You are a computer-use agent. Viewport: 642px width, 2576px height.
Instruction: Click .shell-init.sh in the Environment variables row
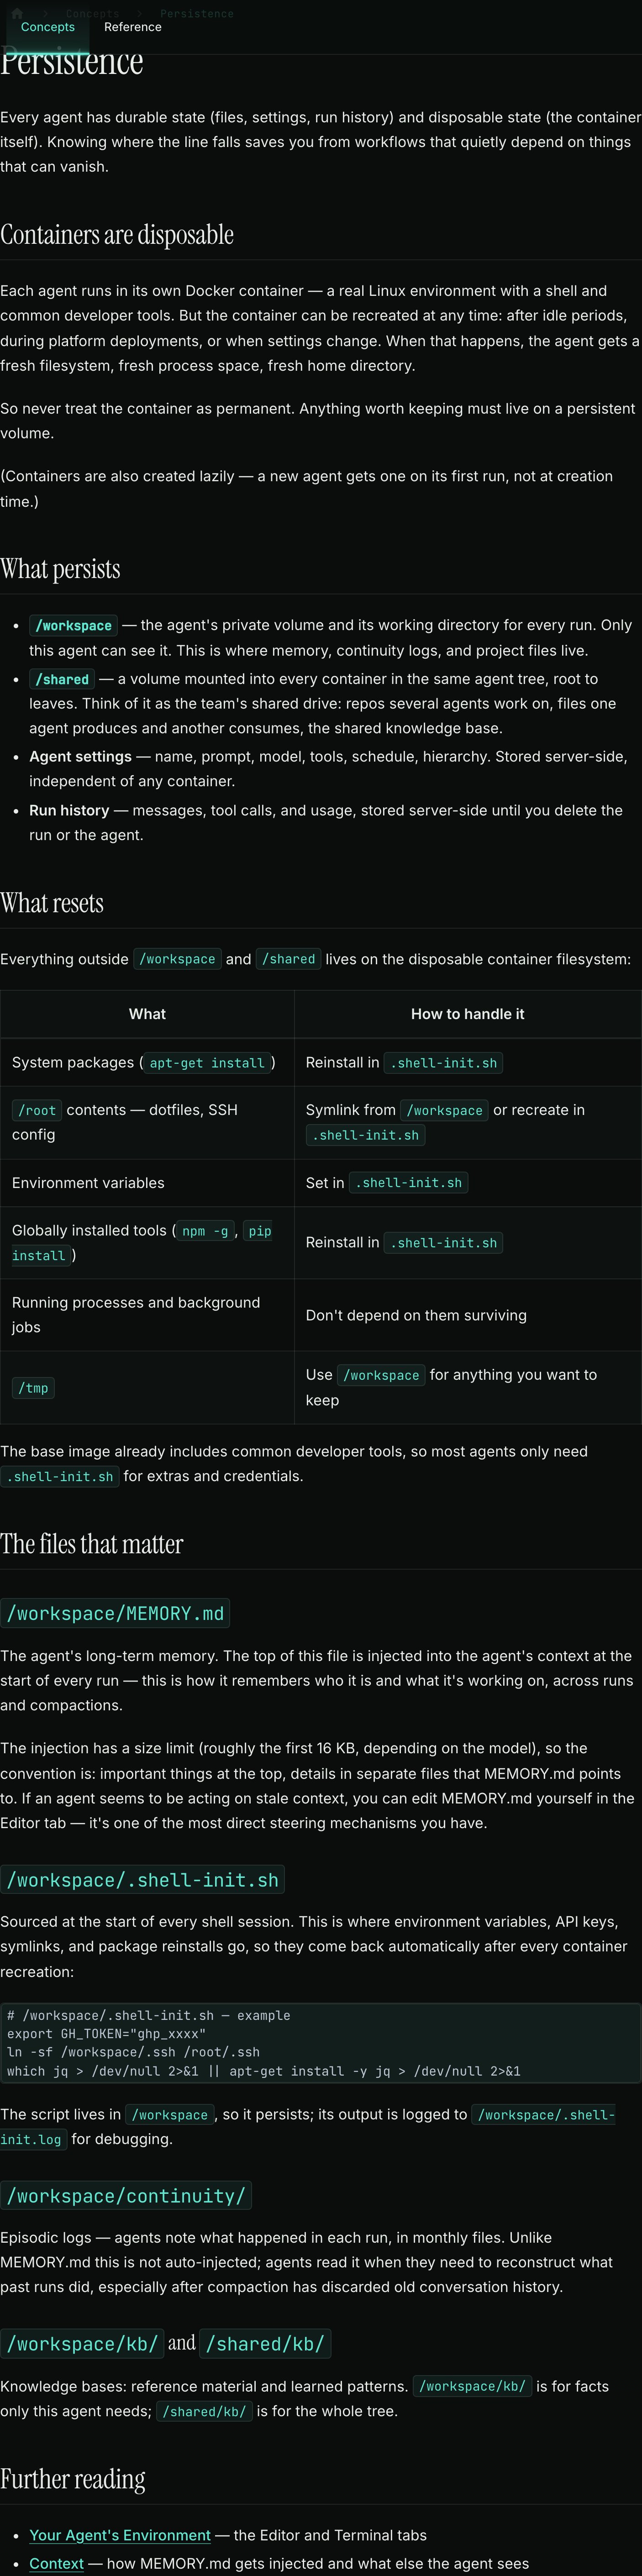pos(408,1183)
